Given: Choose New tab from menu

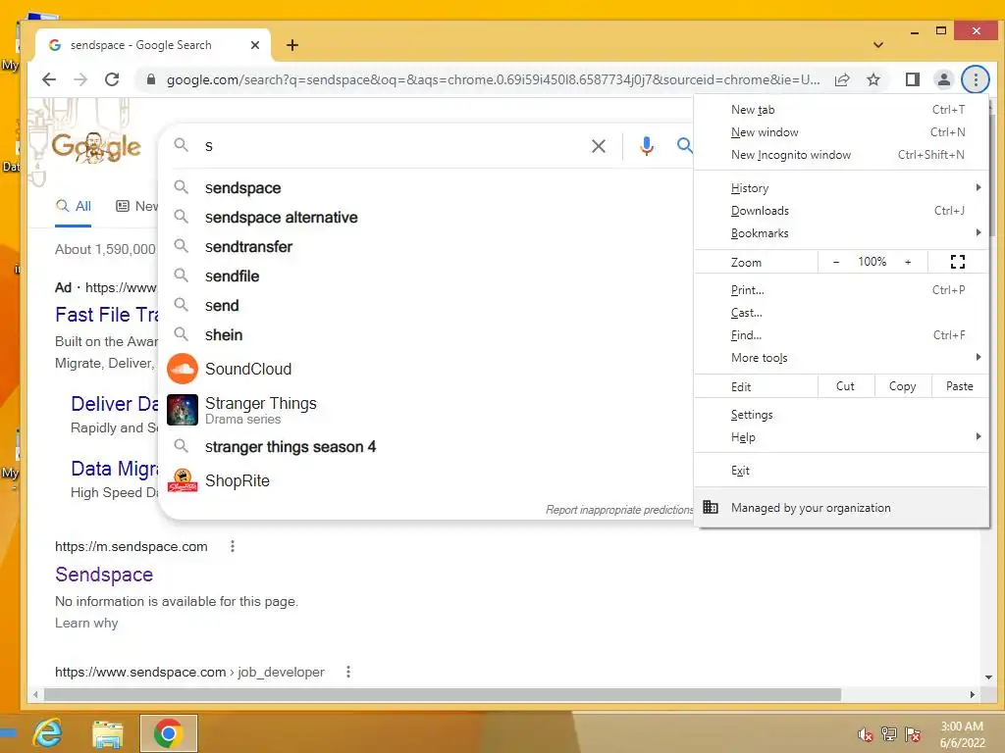Looking at the screenshot, I should (x=841, y=110).
